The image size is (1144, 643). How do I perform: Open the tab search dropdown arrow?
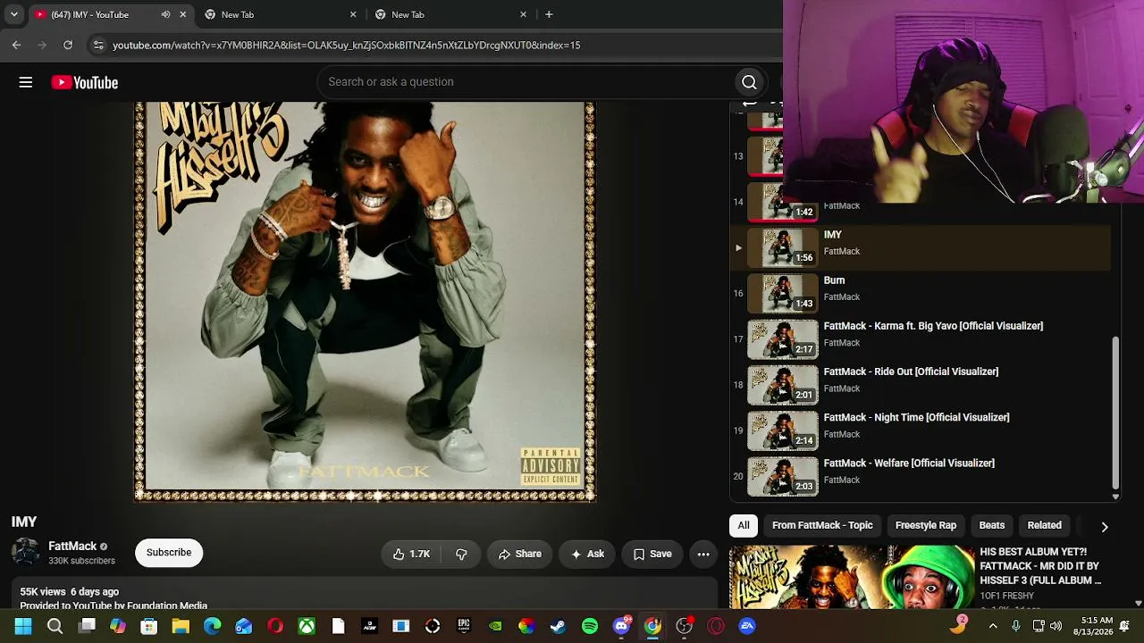14,14
